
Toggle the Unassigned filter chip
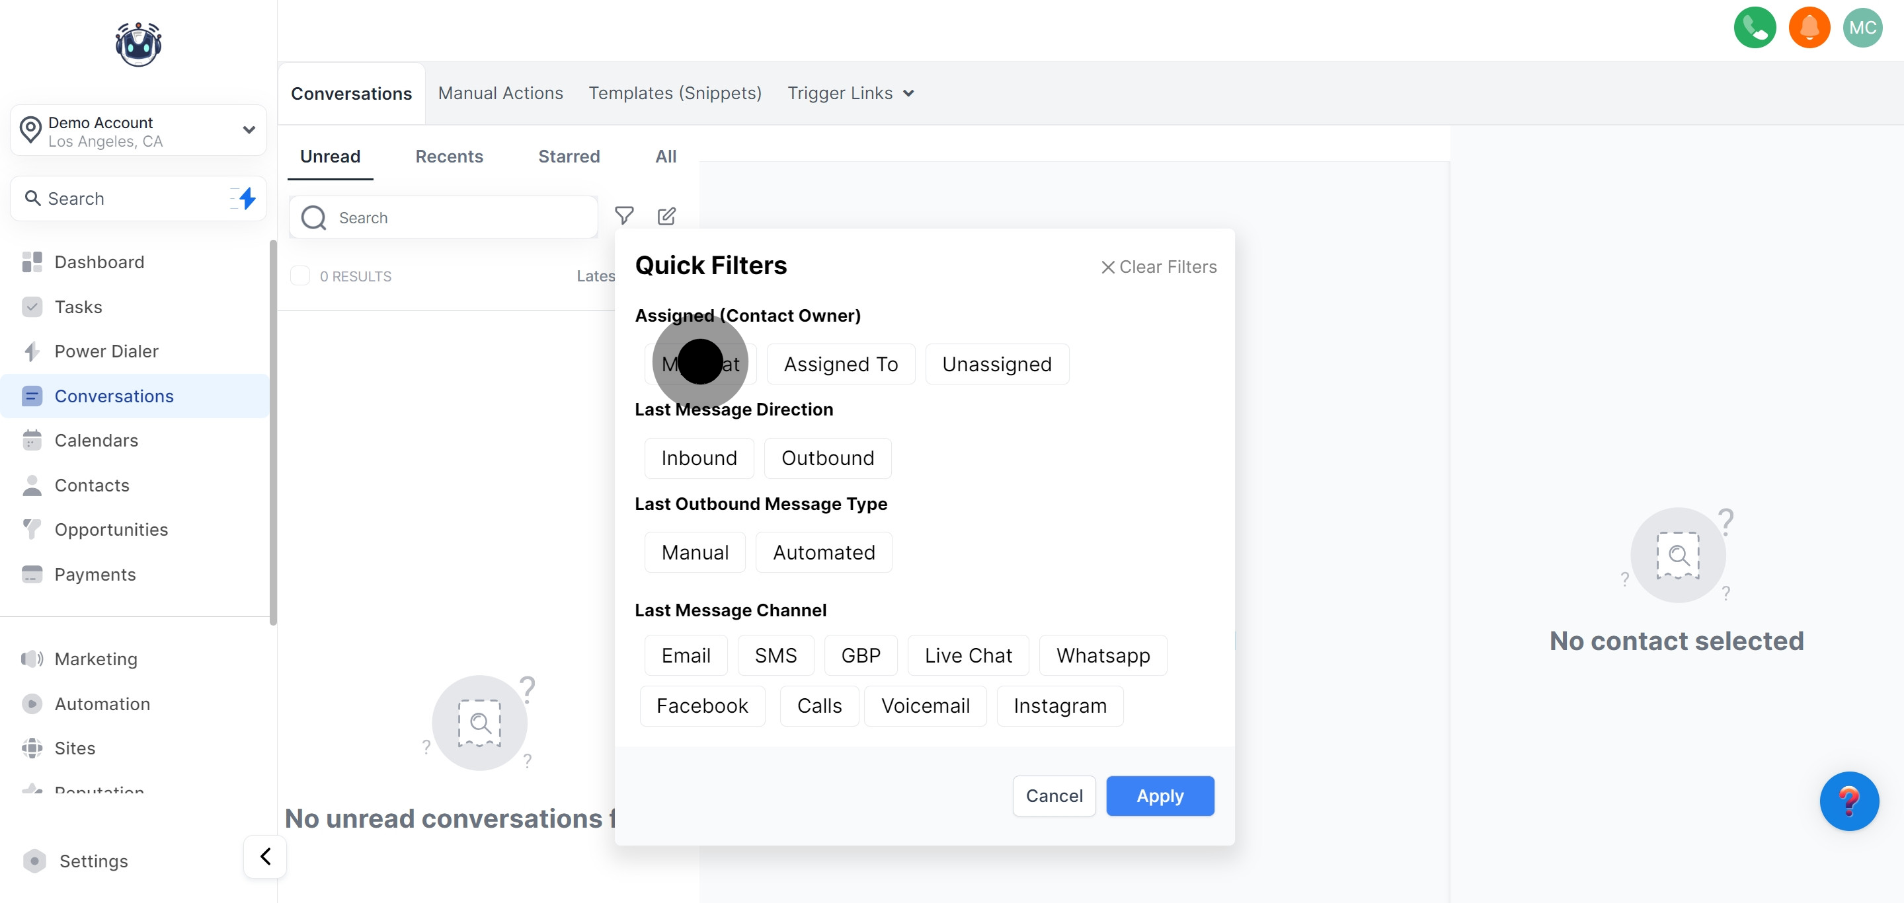(x=996, y=364)
